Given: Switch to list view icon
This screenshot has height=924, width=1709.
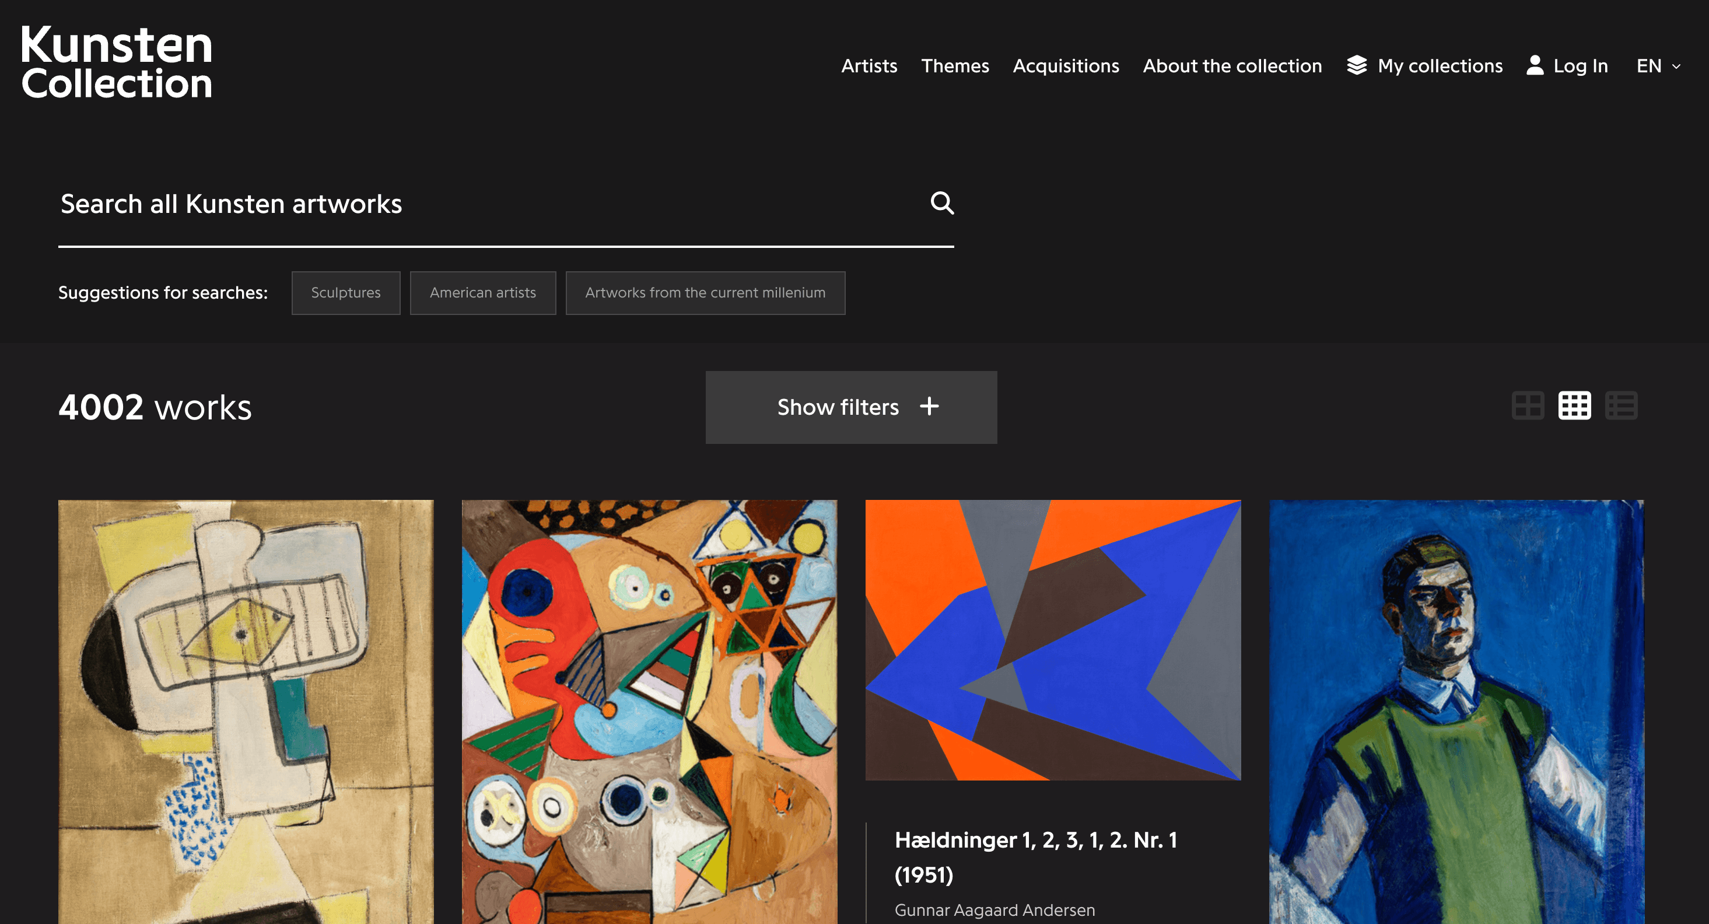Looking at the screenshot, I should pyautogui.click(x=1621, y=406).
